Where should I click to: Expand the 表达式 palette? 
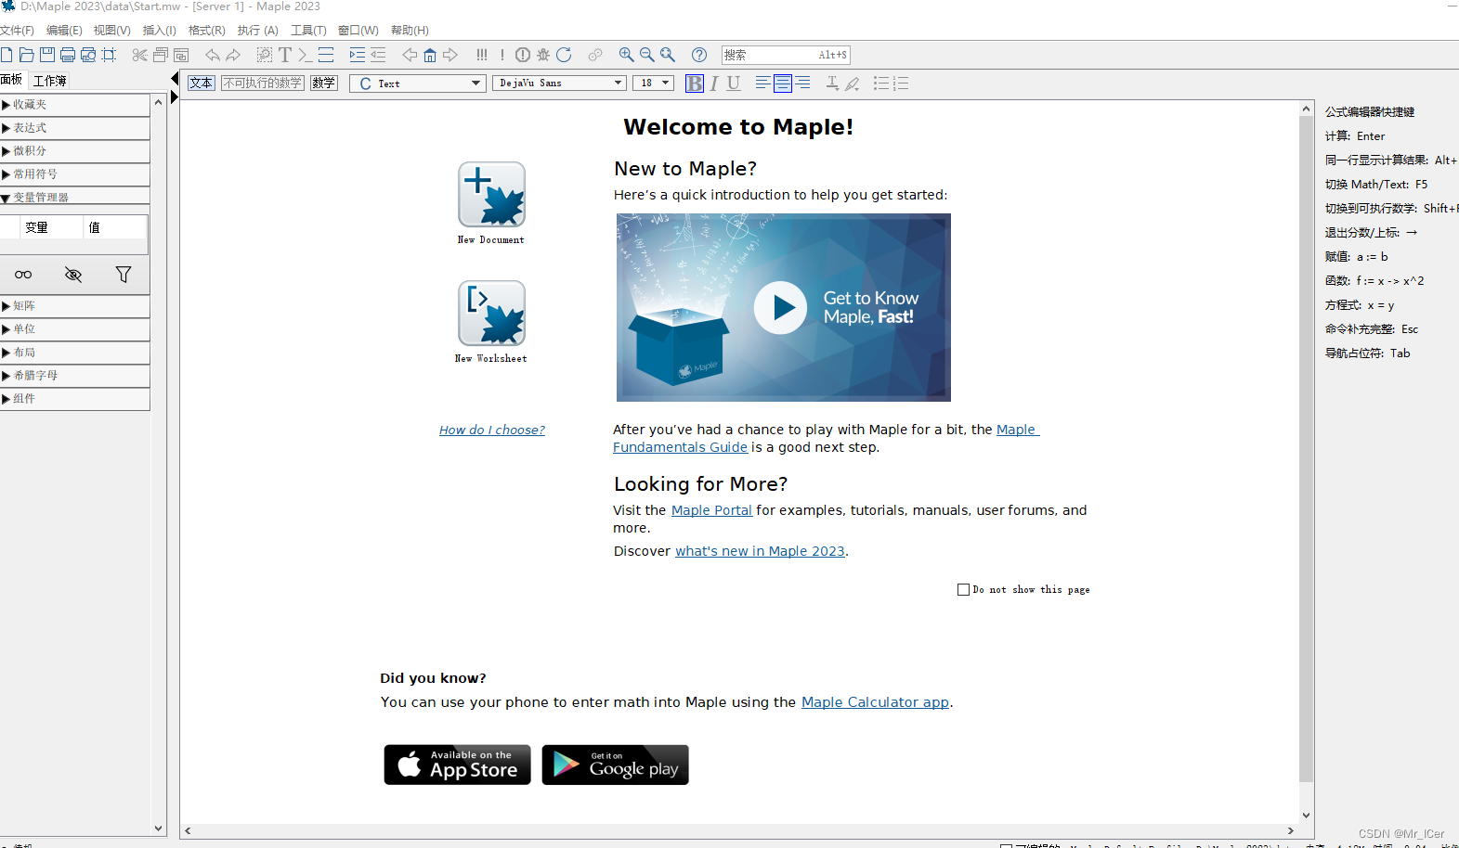coord(74,128)
